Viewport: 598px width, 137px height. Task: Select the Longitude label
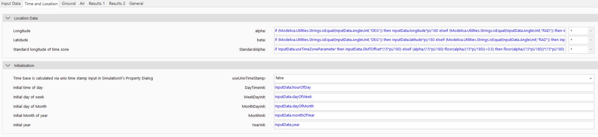click(22, 31)
